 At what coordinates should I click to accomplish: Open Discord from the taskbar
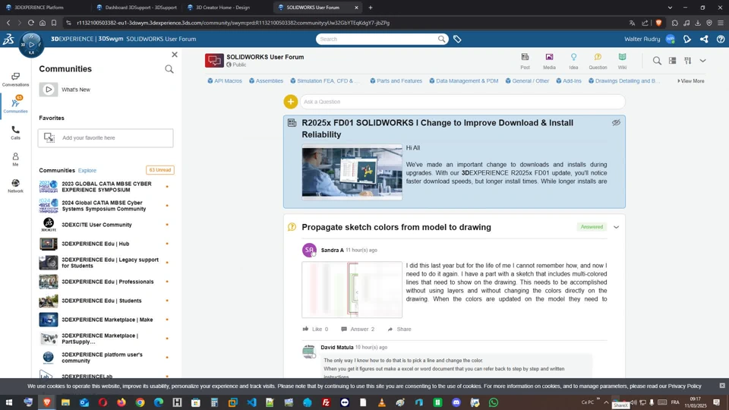pyautogui.click(x=456, y=402)
